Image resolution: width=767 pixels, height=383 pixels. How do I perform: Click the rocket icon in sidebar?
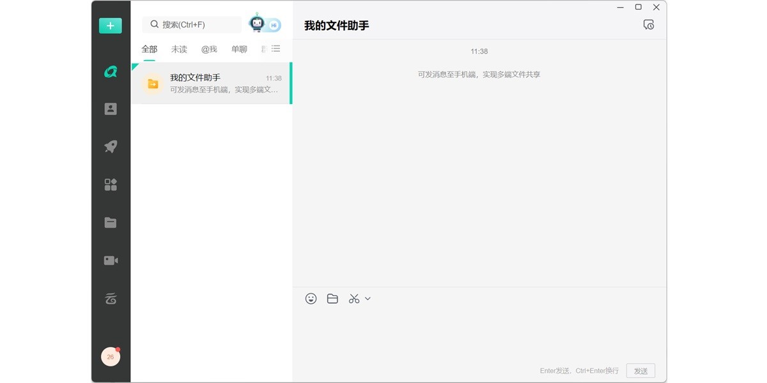111,147
